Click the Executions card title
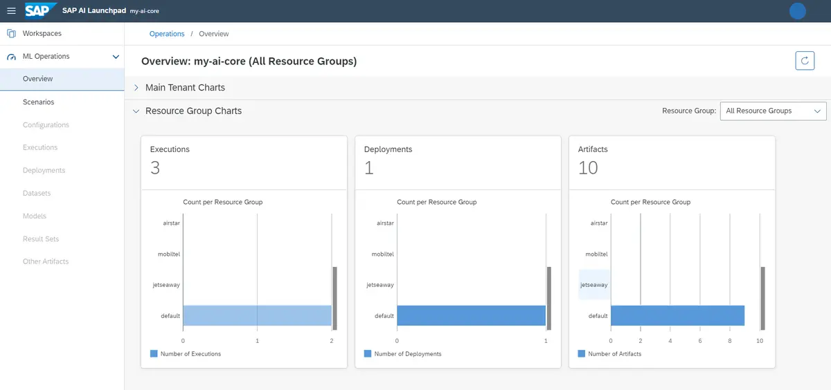The image size is (831, 390). (170, 149)
